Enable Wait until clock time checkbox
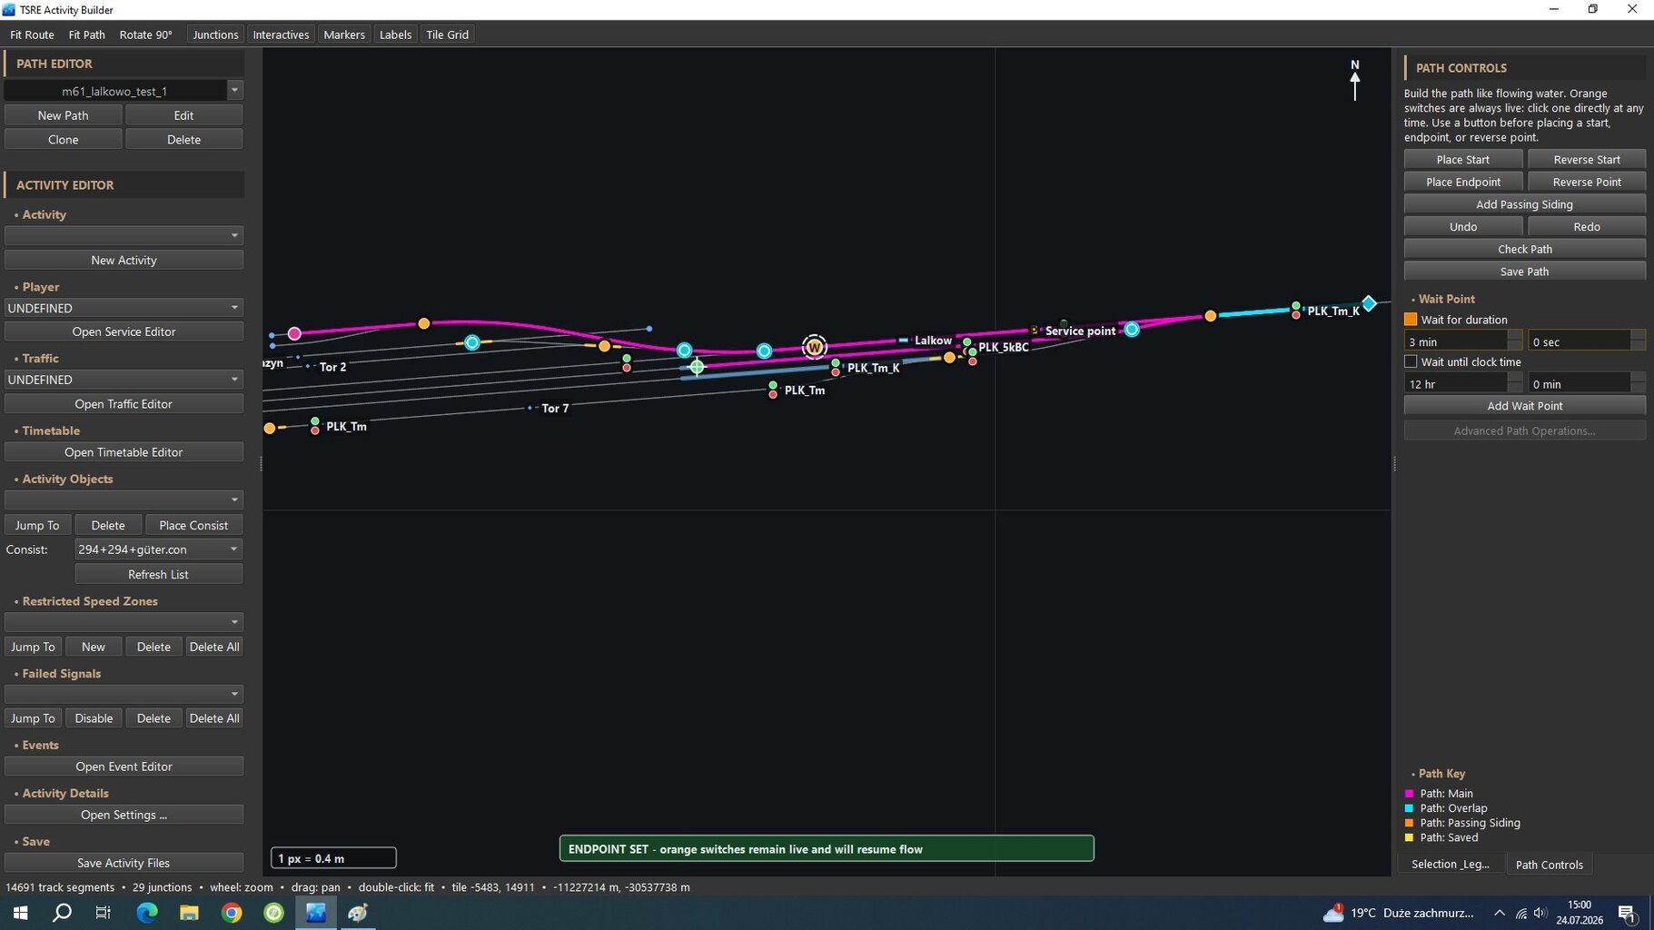 click(x=1411, y=361)
